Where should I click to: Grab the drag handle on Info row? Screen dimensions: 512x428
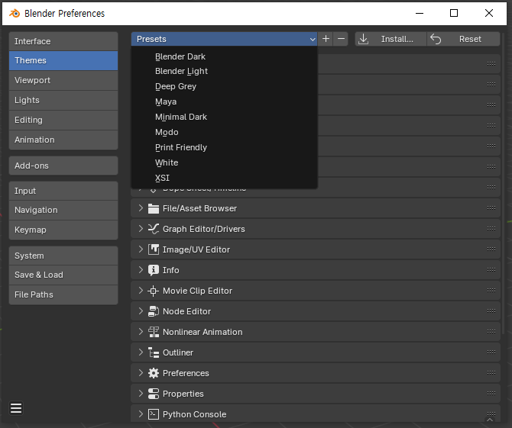[491, 269]
